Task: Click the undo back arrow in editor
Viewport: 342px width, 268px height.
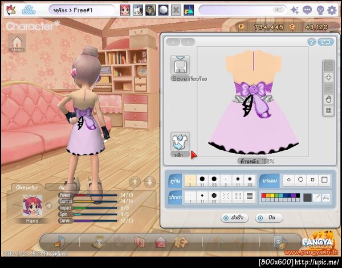Action: tap(173, 42)
